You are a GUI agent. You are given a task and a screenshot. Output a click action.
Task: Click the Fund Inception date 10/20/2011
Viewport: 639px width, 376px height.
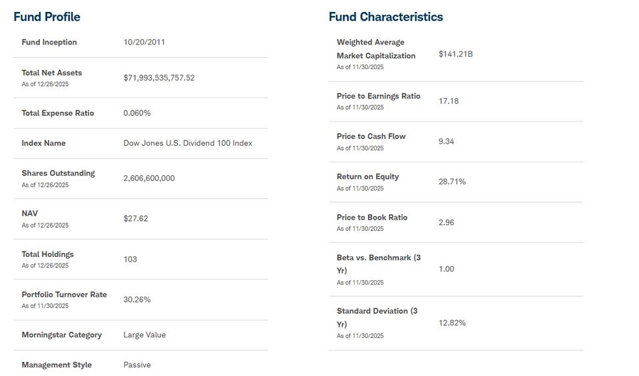coord(144,42)
